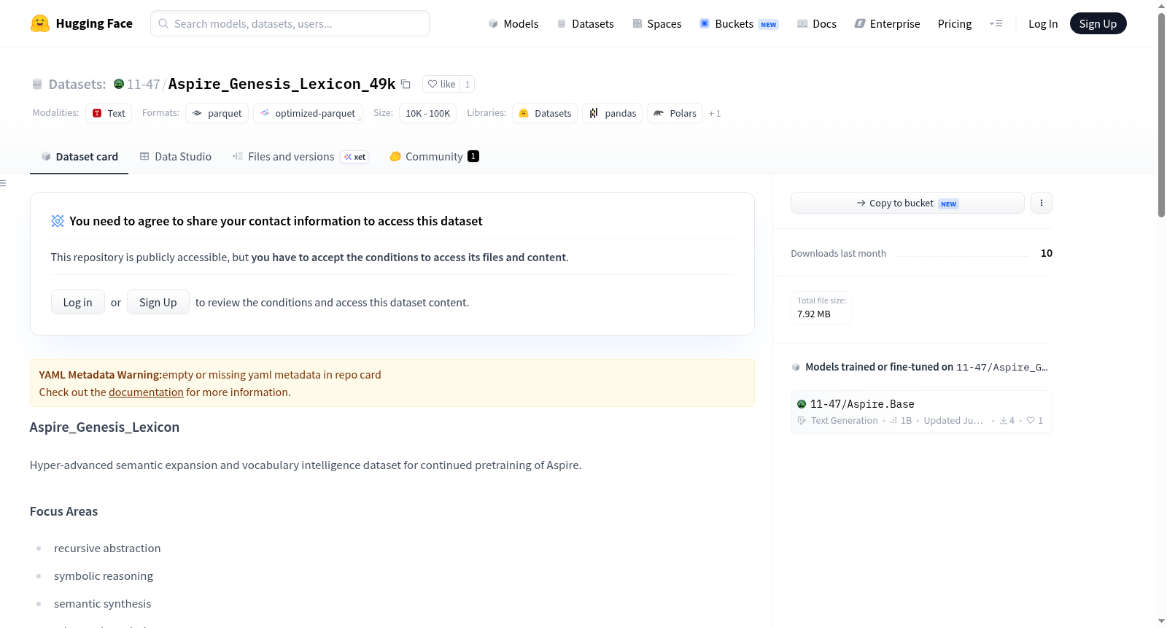Click the page vertical scrollbar thumb
The height and width of the screenshot is (628, 1167).
click(x=1161, y=115)
